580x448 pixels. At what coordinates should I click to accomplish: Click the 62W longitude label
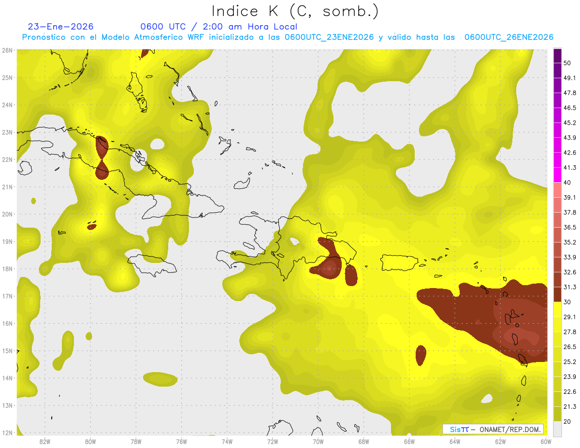pyautogui.click(x=500, y=441)
